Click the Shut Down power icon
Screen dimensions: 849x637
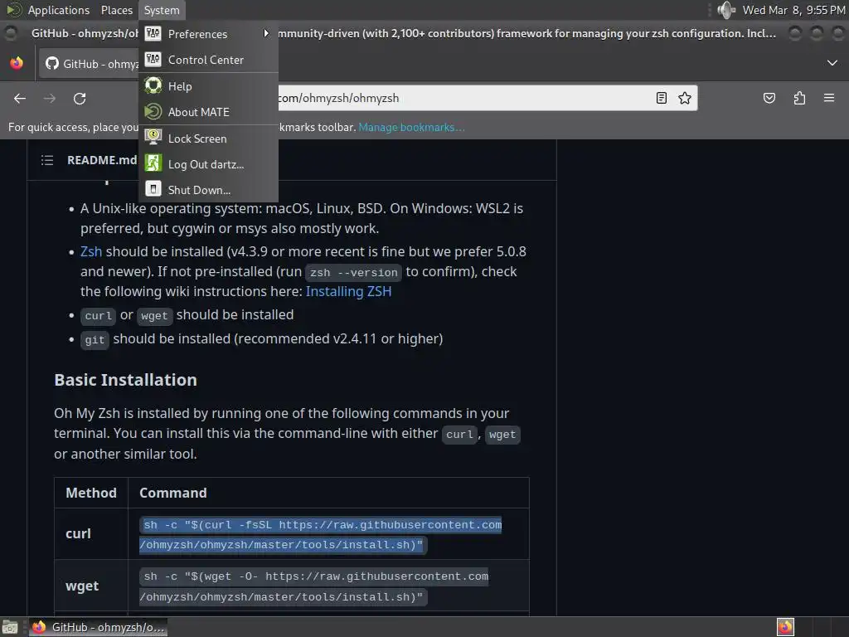[x=153, y=189]
